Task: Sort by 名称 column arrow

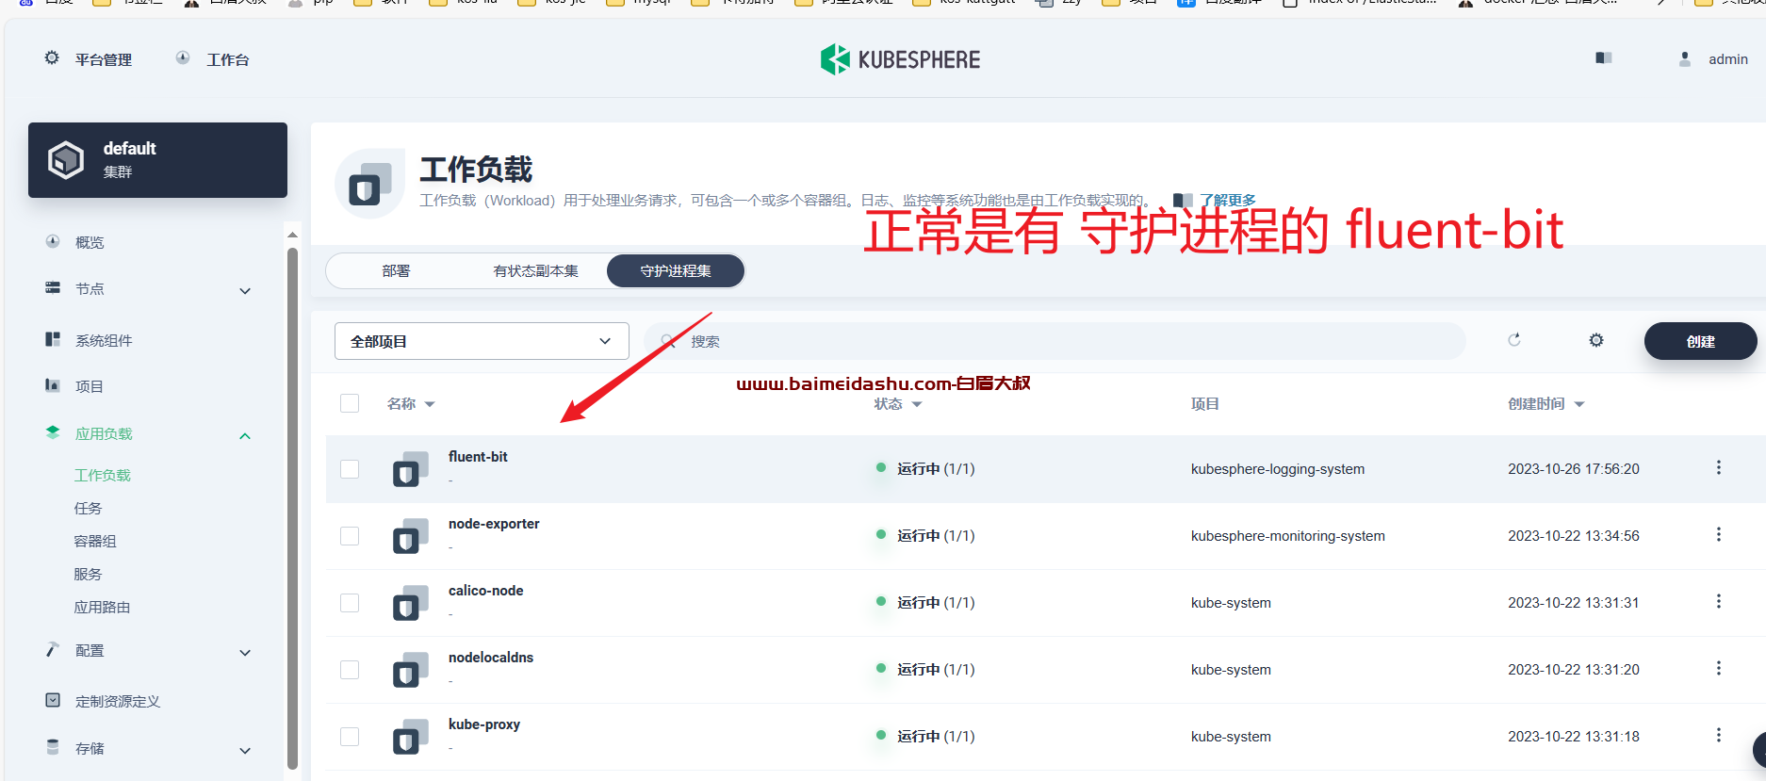Action: pos(430,404)
